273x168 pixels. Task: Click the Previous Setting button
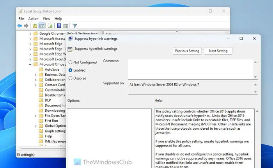187,51
